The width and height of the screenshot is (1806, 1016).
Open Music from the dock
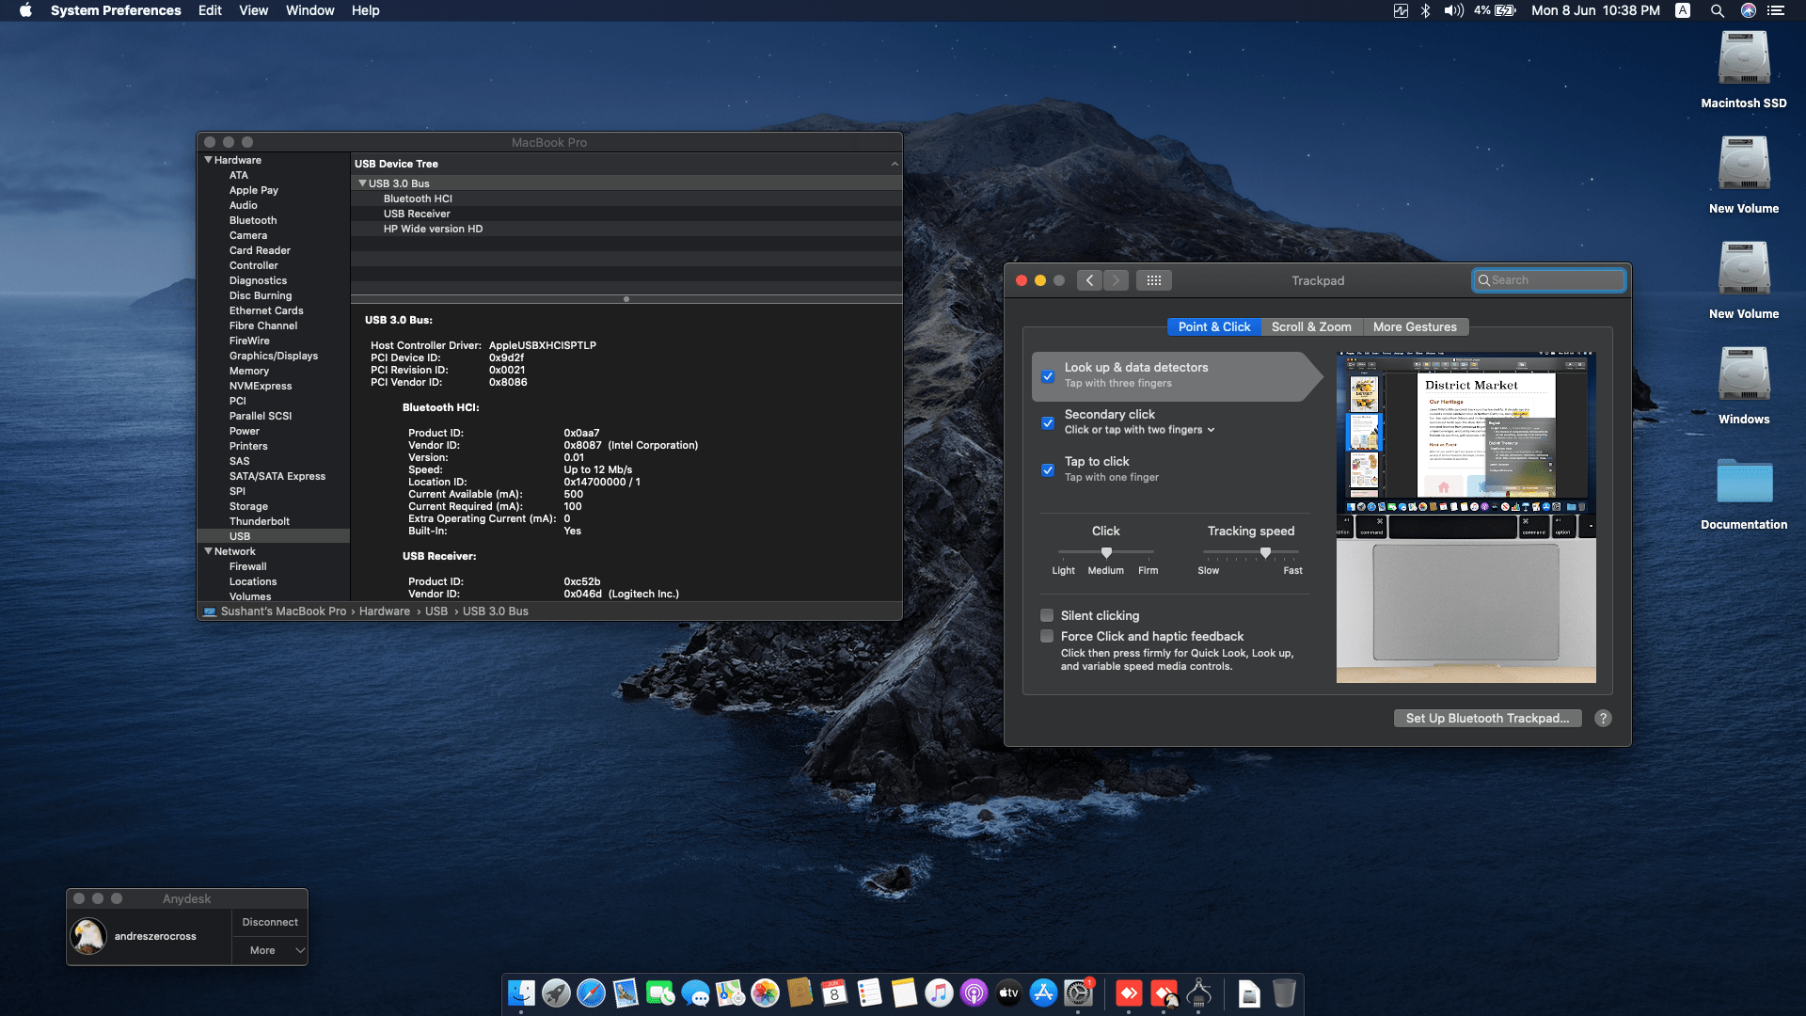[939, 993]
